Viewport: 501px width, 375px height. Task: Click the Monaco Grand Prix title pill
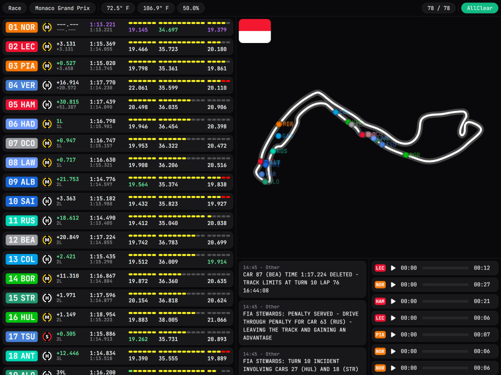(62, 8)
